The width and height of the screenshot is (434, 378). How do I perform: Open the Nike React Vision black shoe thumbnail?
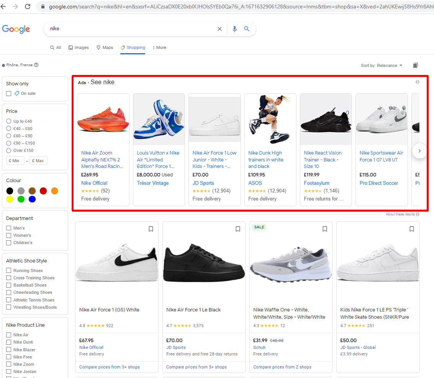[326, 119]
